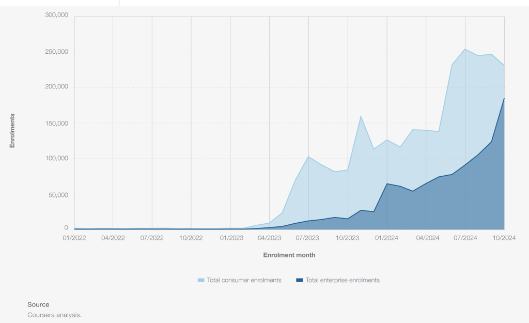Select the 10/2022 x-axis label

[191, 238]
